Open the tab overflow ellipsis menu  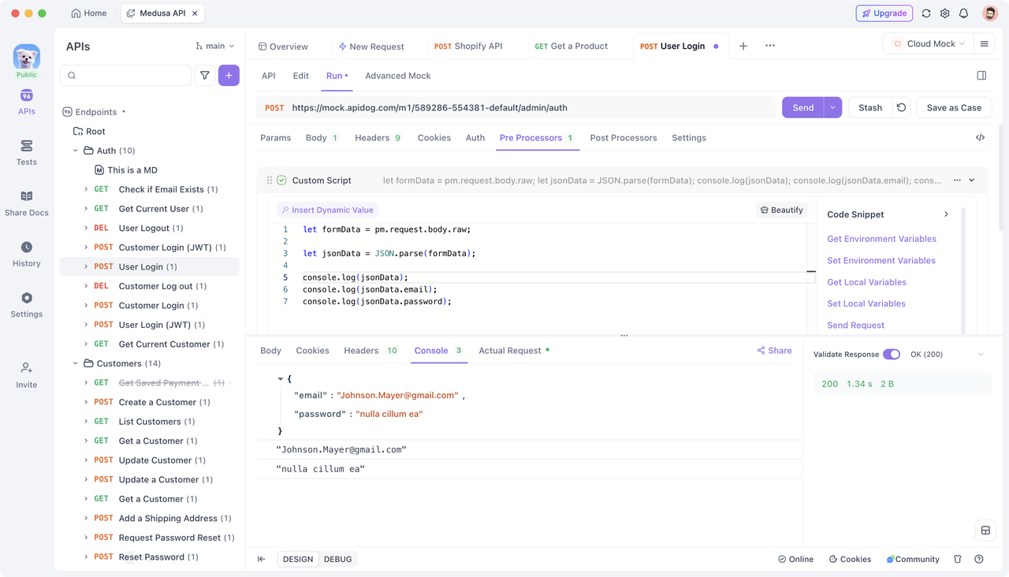tap(770, 46)
